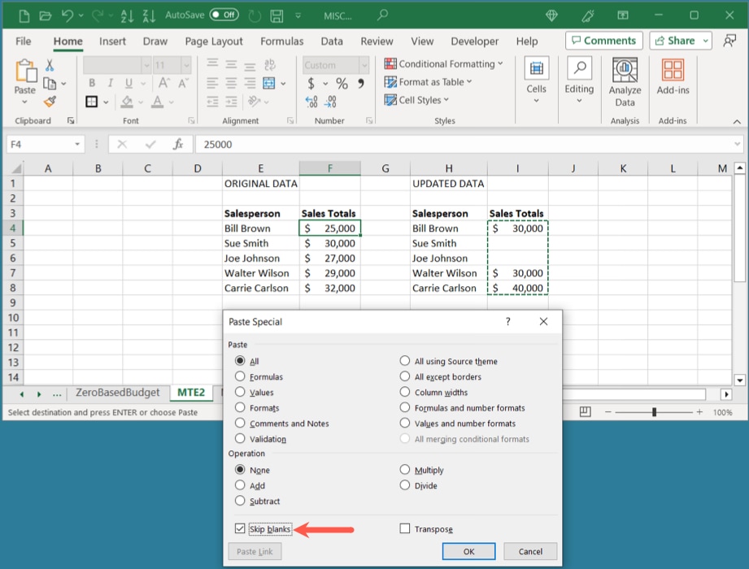The height and width of the screenshot is (569, 749).
Task: Click Cancel in Paste Special dialog
Action: click(529, 551)
